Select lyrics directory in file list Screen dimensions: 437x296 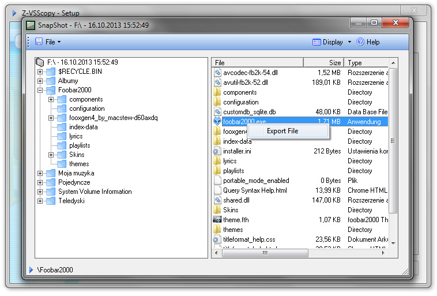[229, 161]
